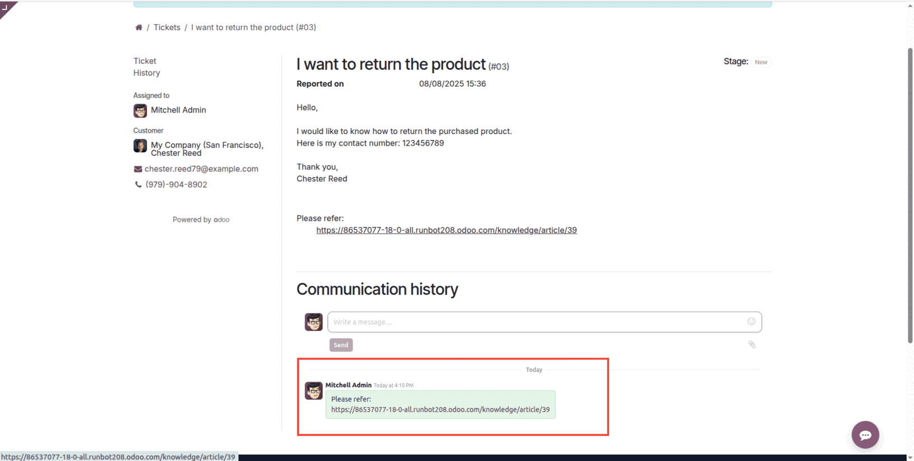Click the New stage badge

click(x=761, y=62)
